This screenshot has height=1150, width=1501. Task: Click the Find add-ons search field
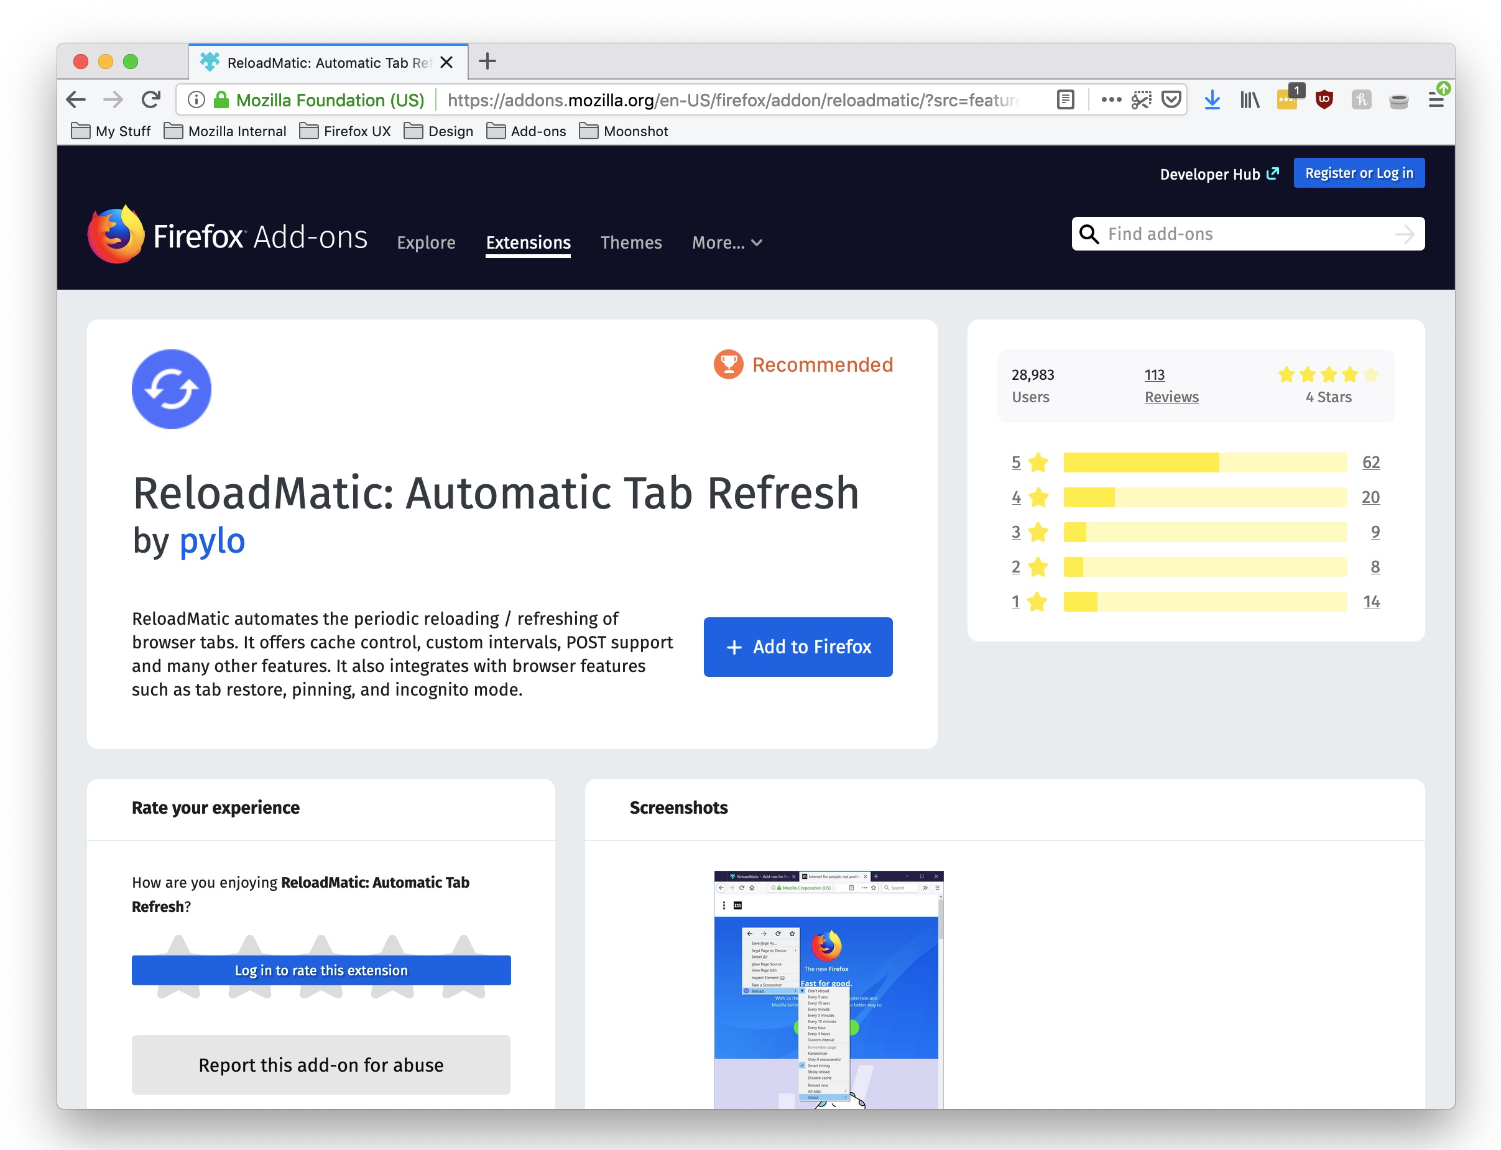point(1248,234)
